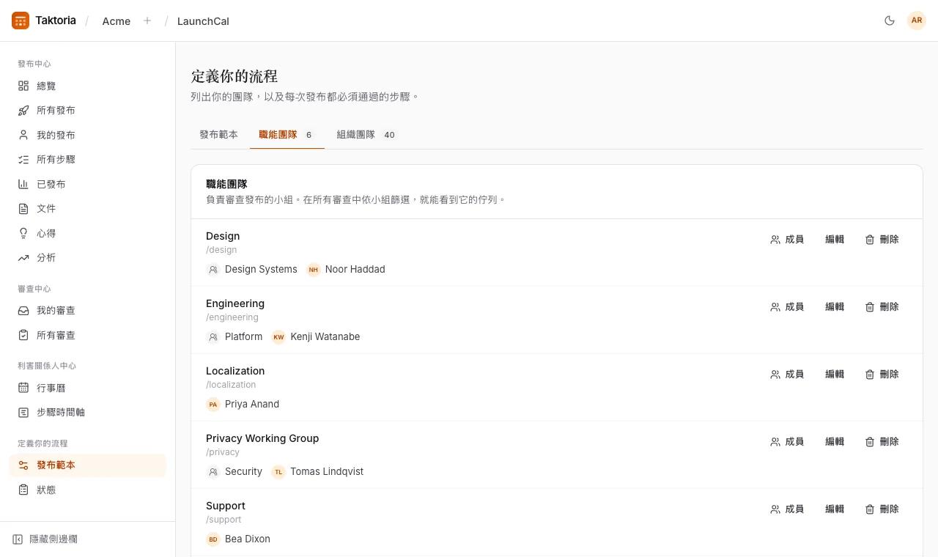The width and height of the screenshot is (938, 557).
Task: Click the Taktoria logo icon
Action: 21,21
